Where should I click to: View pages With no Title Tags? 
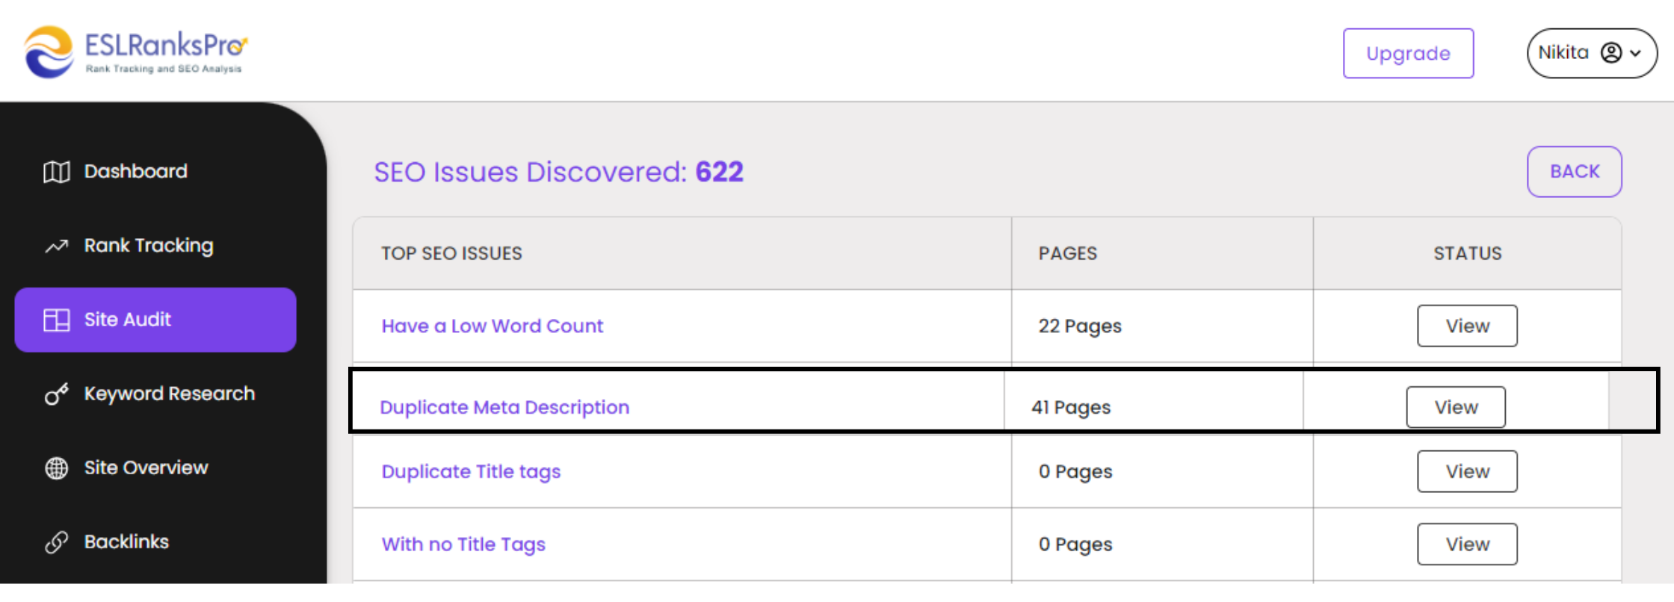point(1467,544)
